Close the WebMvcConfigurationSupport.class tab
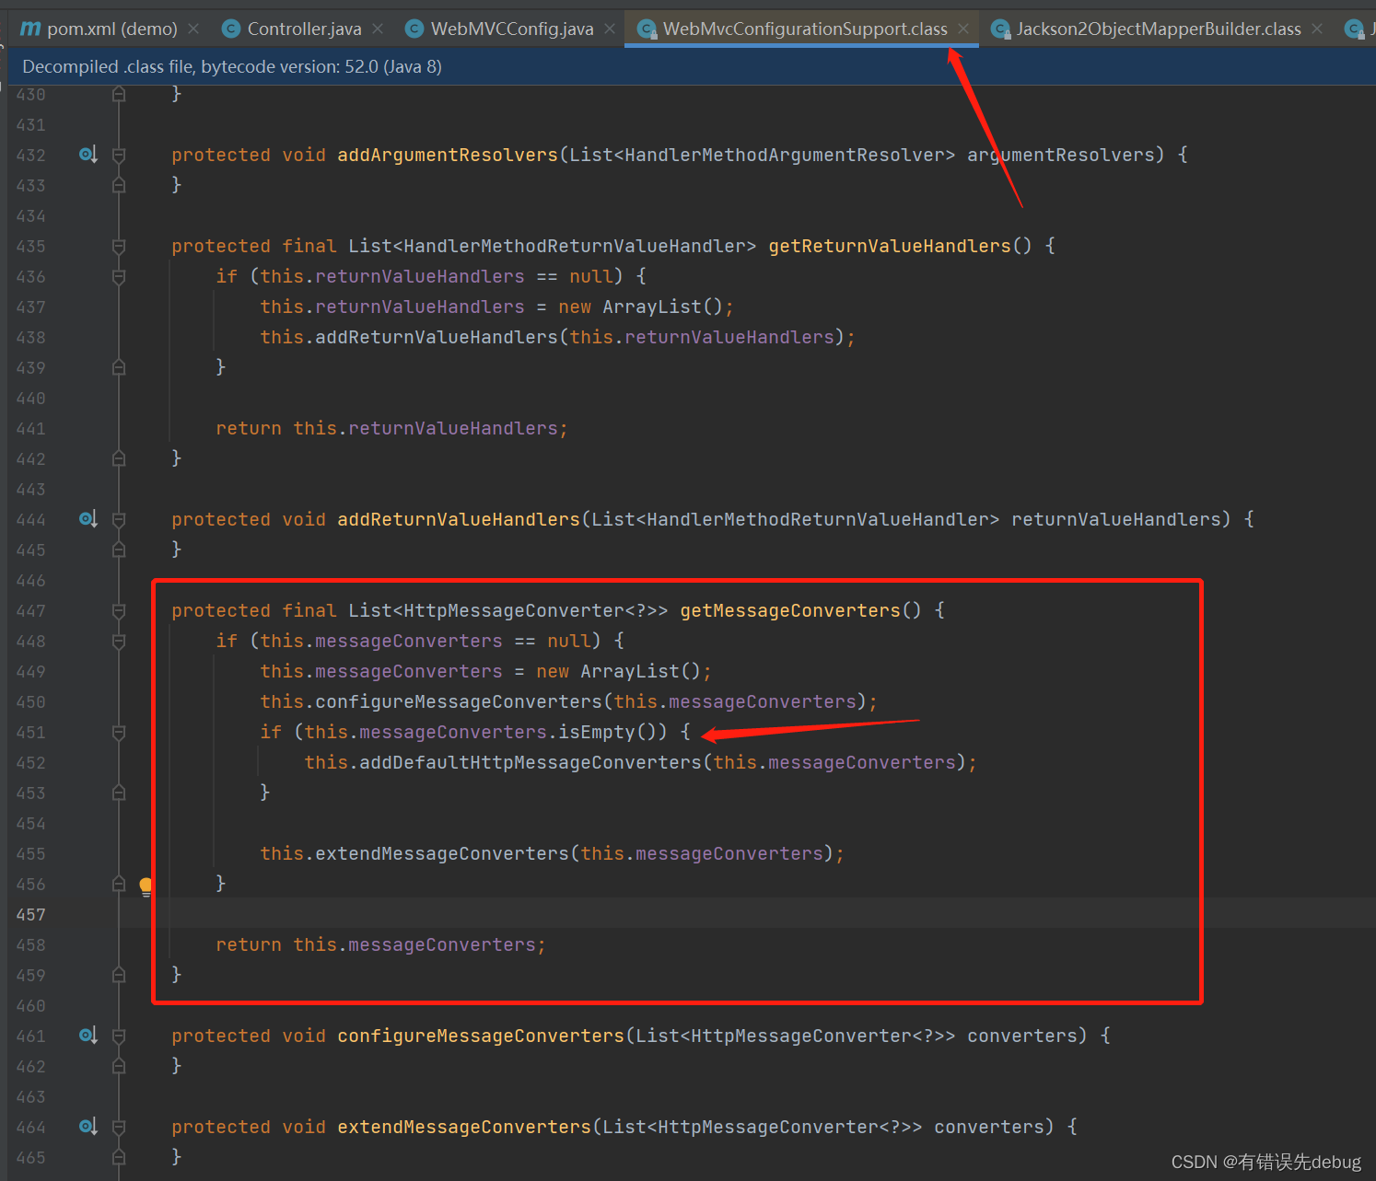 tap(963, 29)
